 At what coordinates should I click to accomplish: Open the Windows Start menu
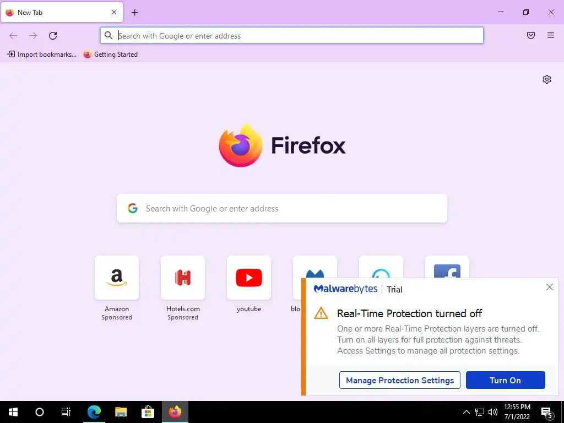pyautogui.click(x=13, y=412)
